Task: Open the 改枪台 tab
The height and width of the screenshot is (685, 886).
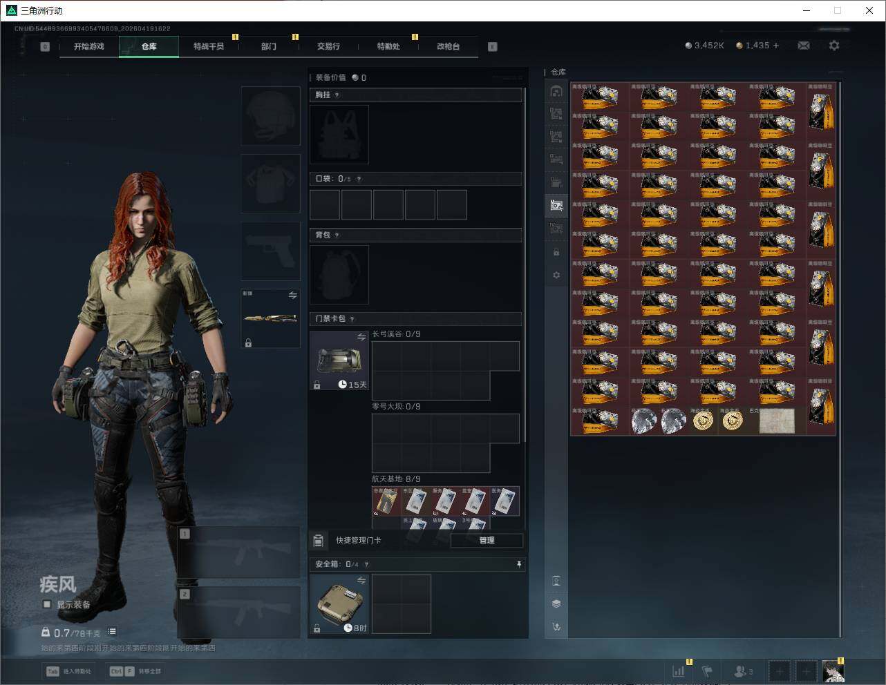Action: point(448,46)
